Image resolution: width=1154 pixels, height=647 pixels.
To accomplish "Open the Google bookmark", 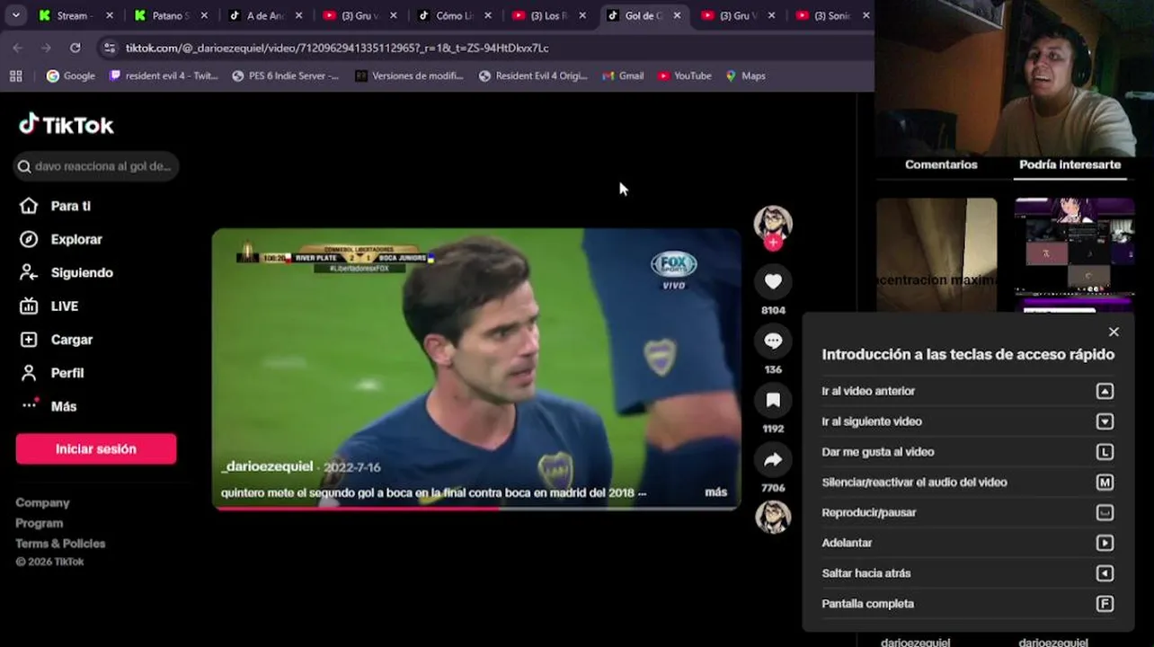I will [x=70, y=75].
